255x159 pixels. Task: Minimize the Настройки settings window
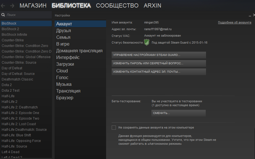(x=250, y=16)
